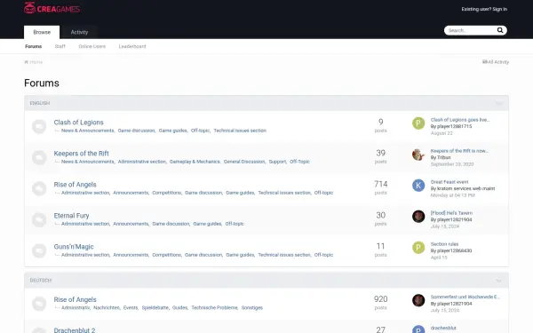Open the player12881715 avatar in Clash of Legions row
Screen dimensions: 533x333
pyautogui.click(x=418, y=123)
